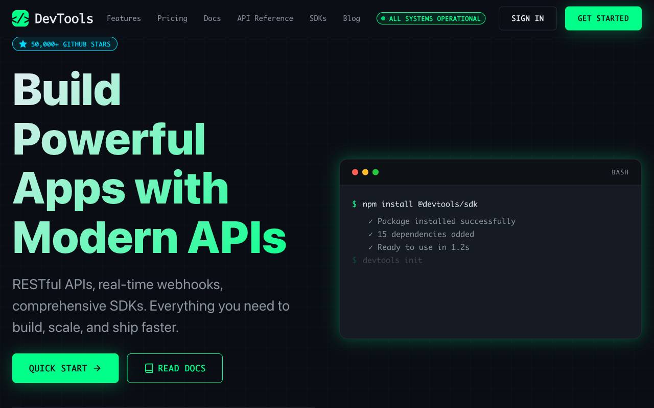Click the BASH label on the terminal header

tap(620, 172)
